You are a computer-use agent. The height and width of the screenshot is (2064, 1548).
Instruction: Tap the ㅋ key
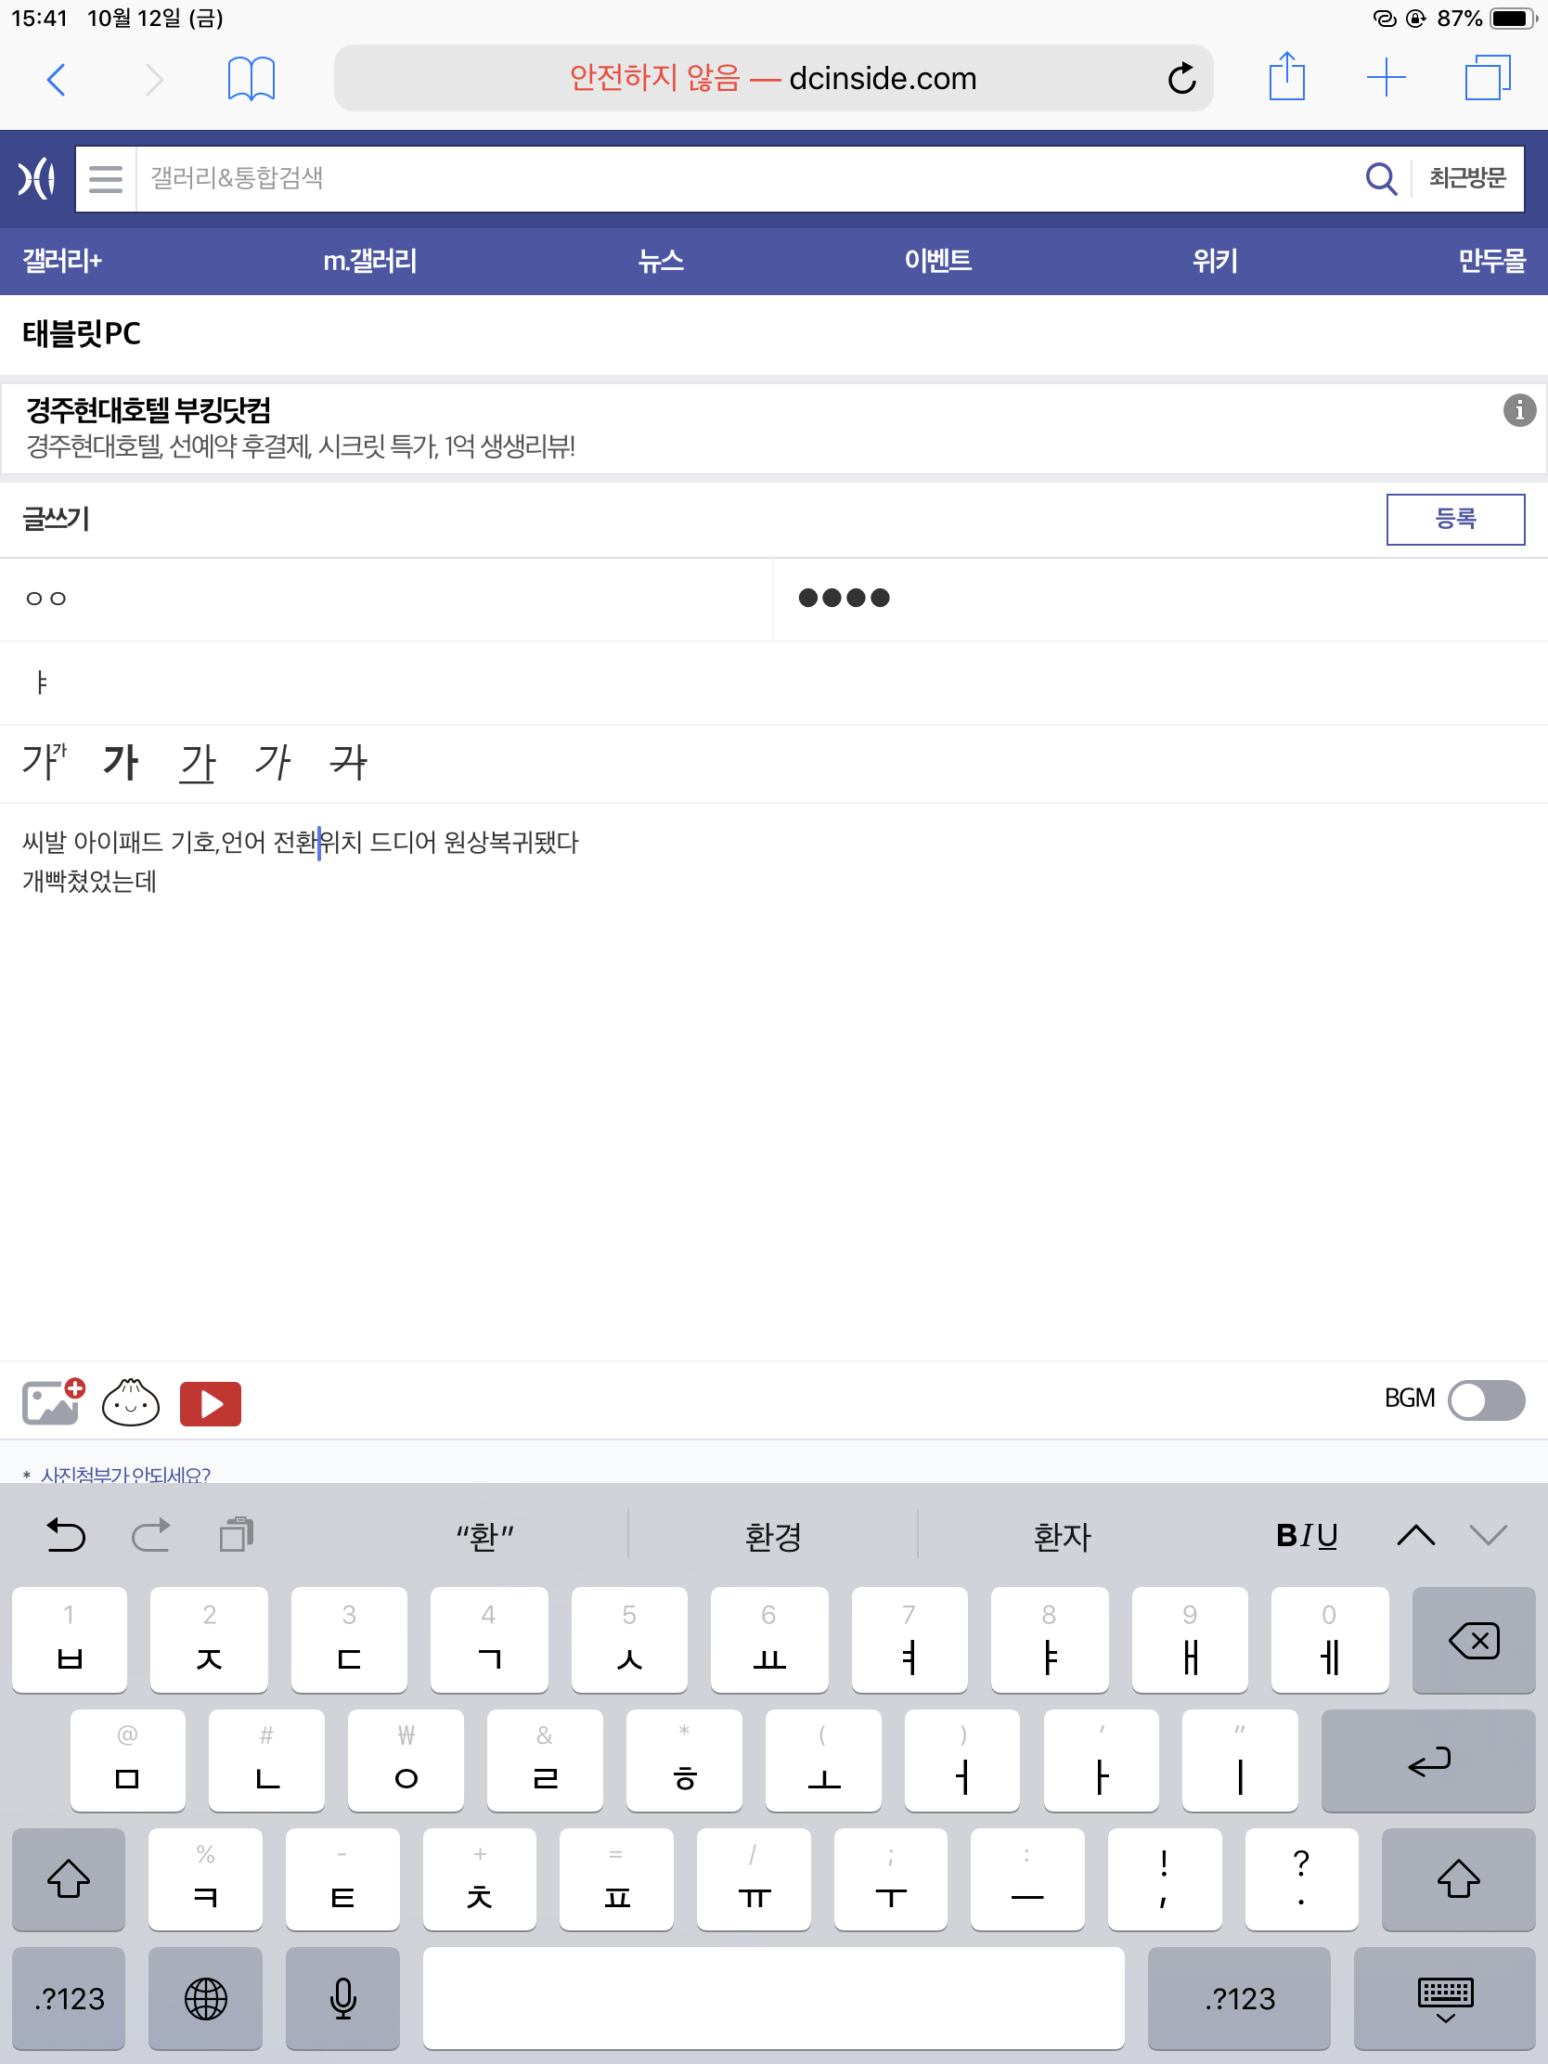coord(205,1878)
